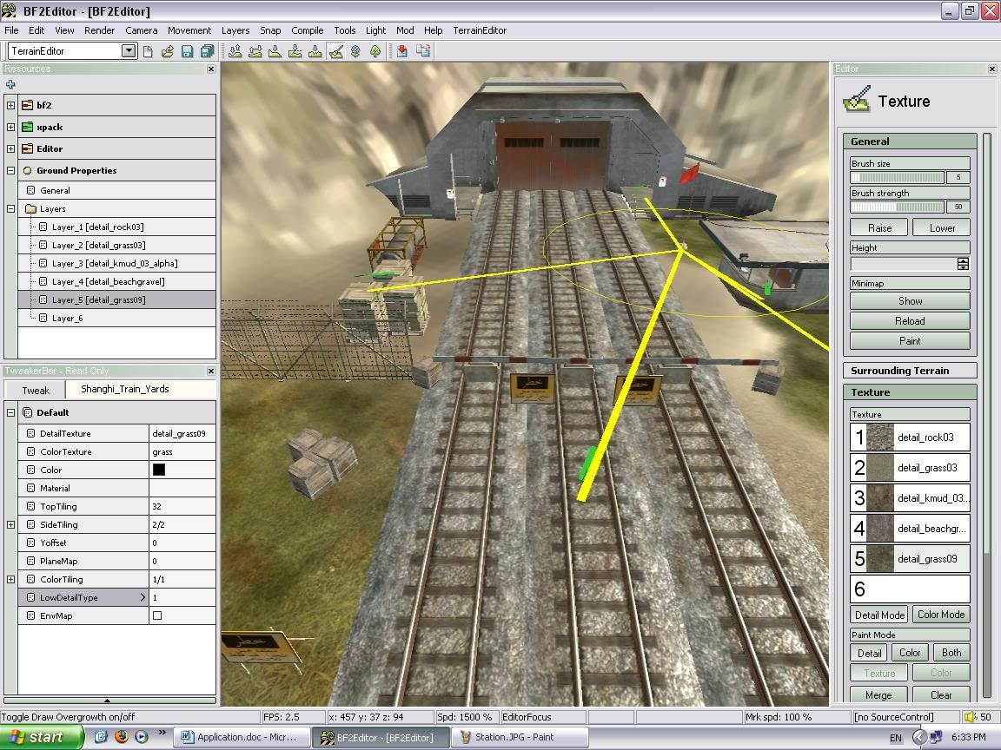Collapse the Layers folder

click(10, 208)
